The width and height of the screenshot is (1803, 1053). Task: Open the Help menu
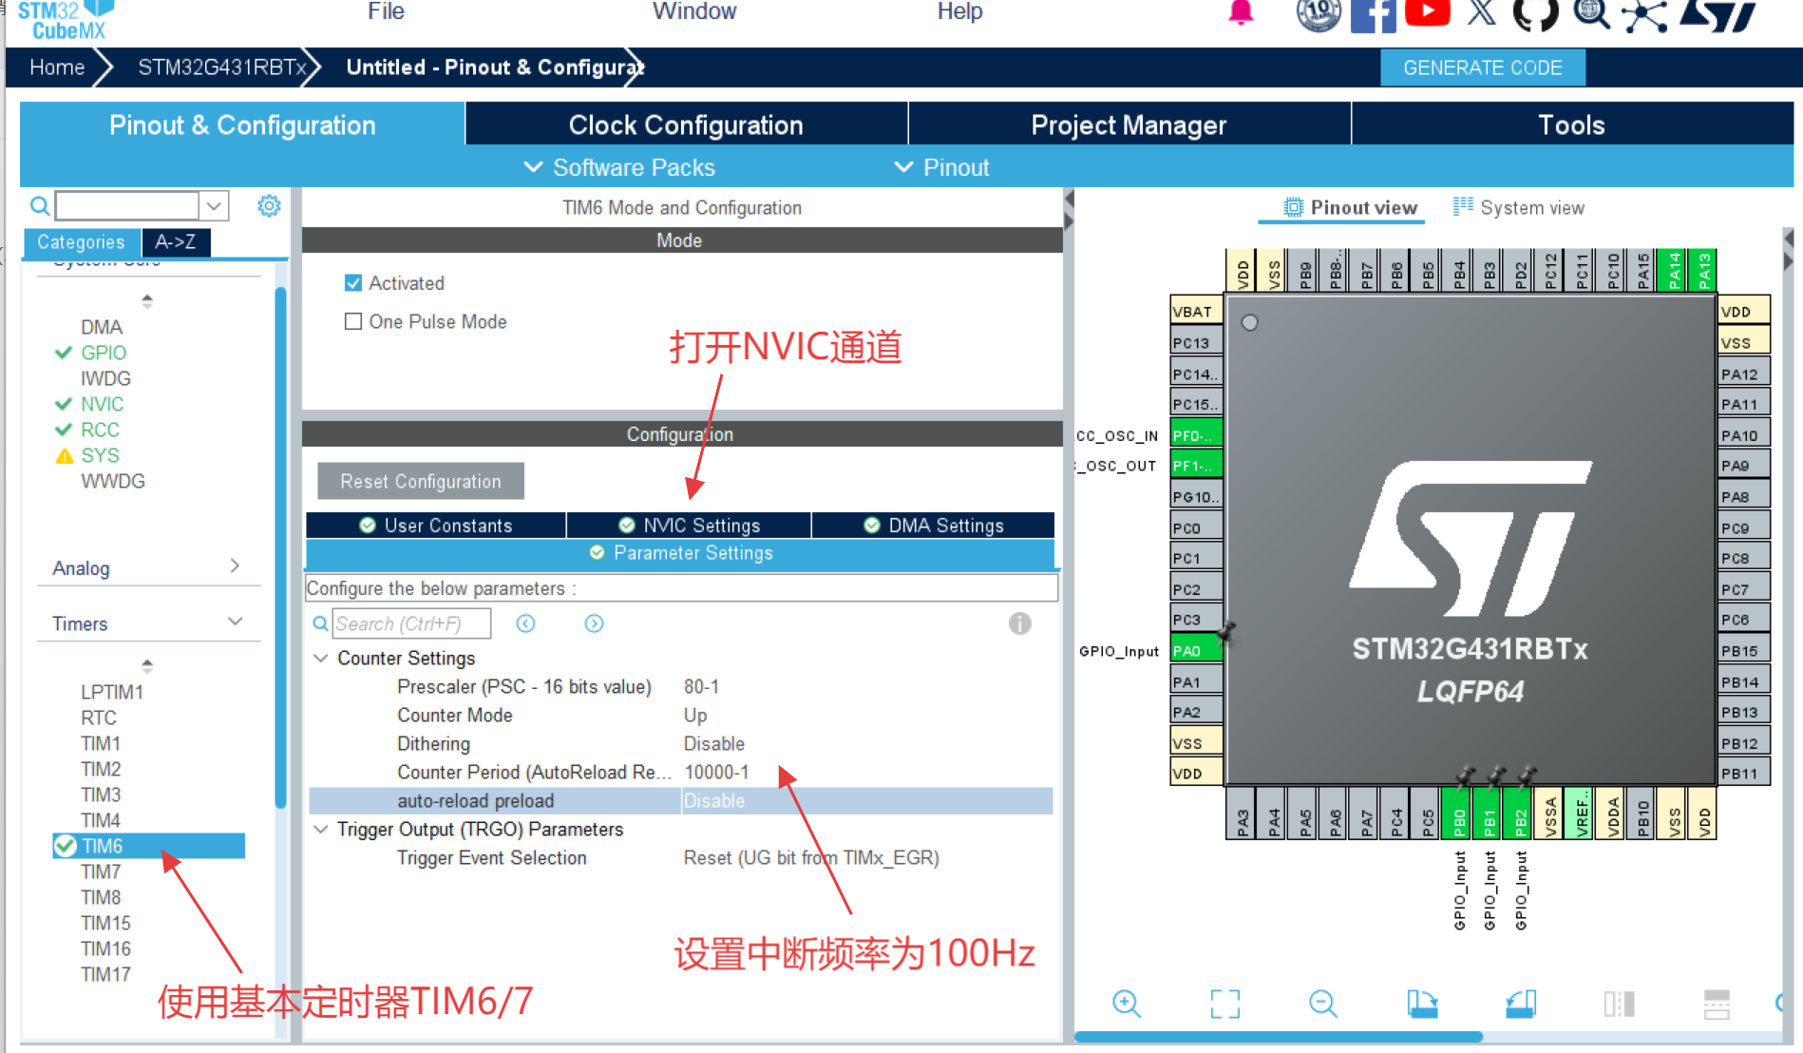[x=959, y=11]
